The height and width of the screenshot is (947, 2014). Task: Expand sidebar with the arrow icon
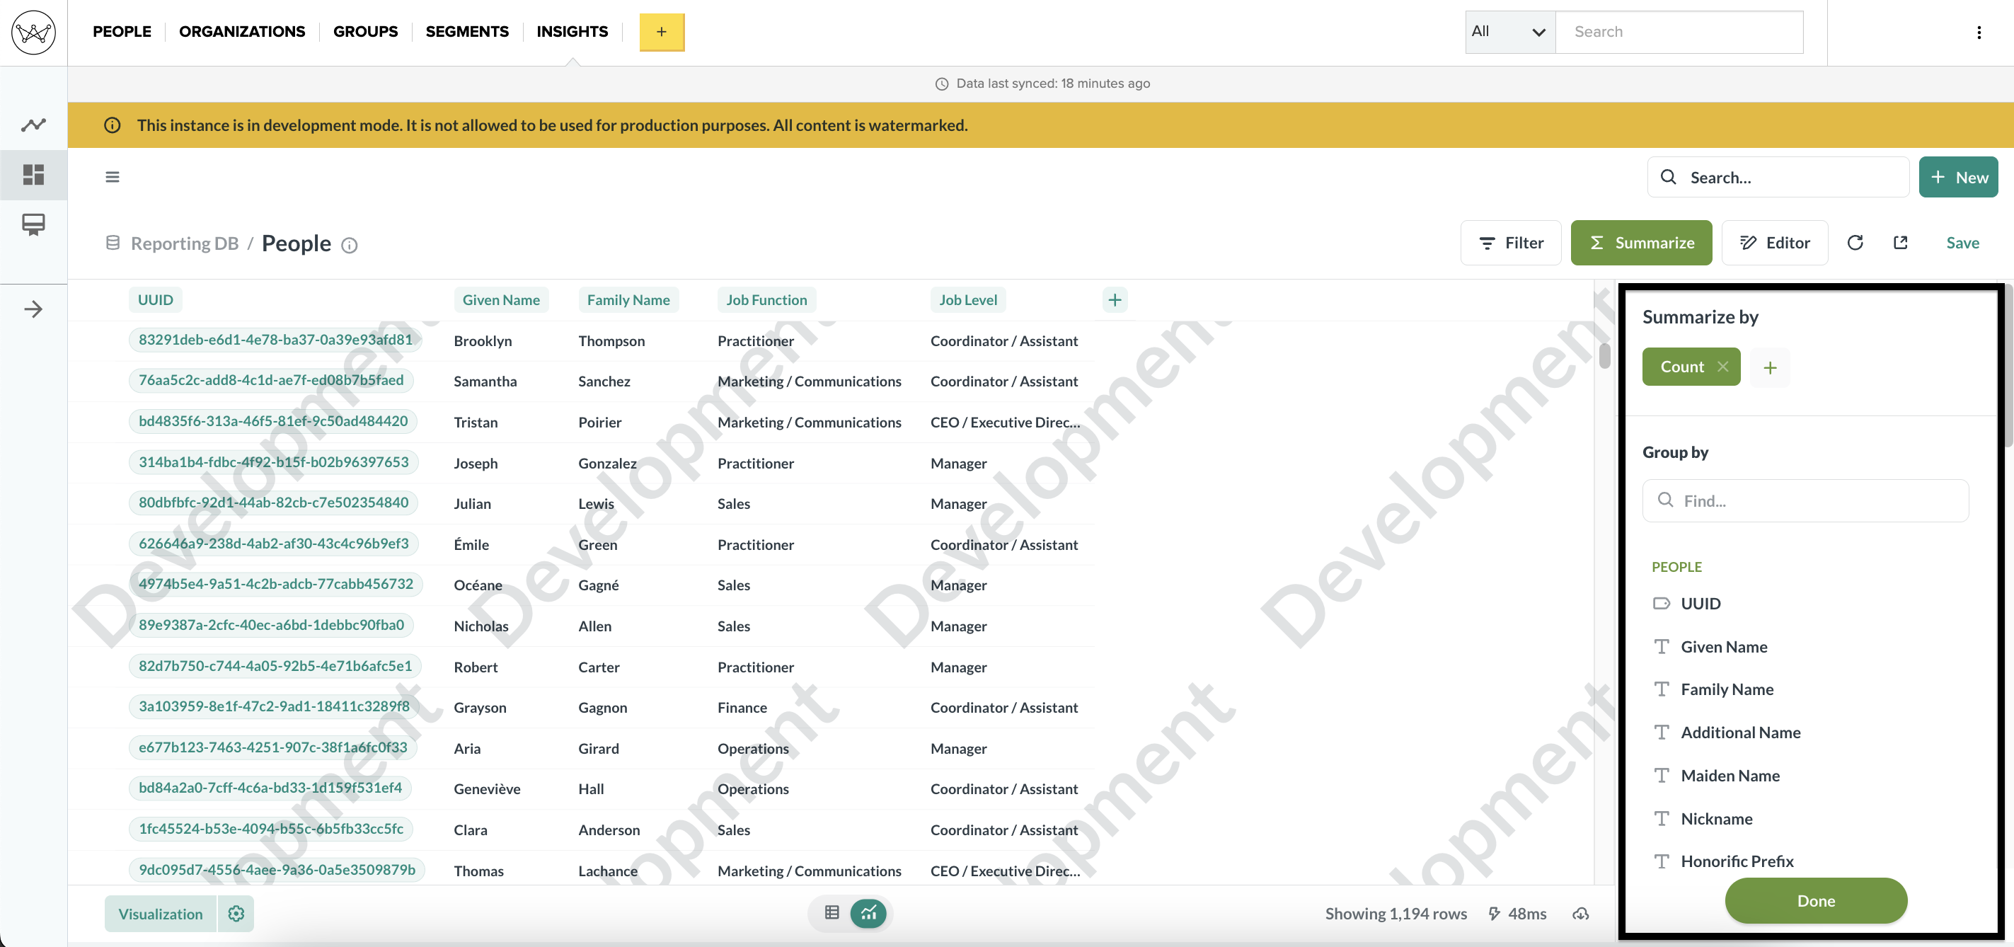coord(34,309)
